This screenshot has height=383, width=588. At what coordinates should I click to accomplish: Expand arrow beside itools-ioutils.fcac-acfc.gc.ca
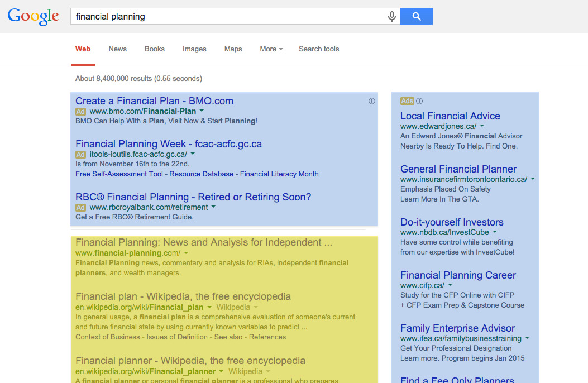pos(193,154)
